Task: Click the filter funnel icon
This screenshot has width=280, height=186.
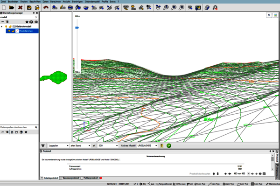Action: 43,146
